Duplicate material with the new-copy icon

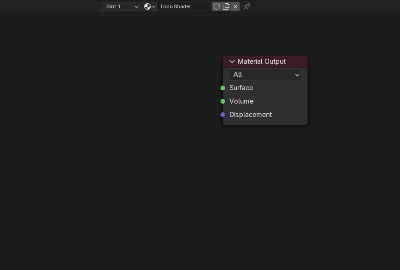click(226, 6)
